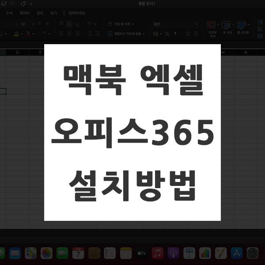This screenshot has height=265, width=265.
Task: Open 셀 스타일 cell styles gallery
Action: coord(243,28)
